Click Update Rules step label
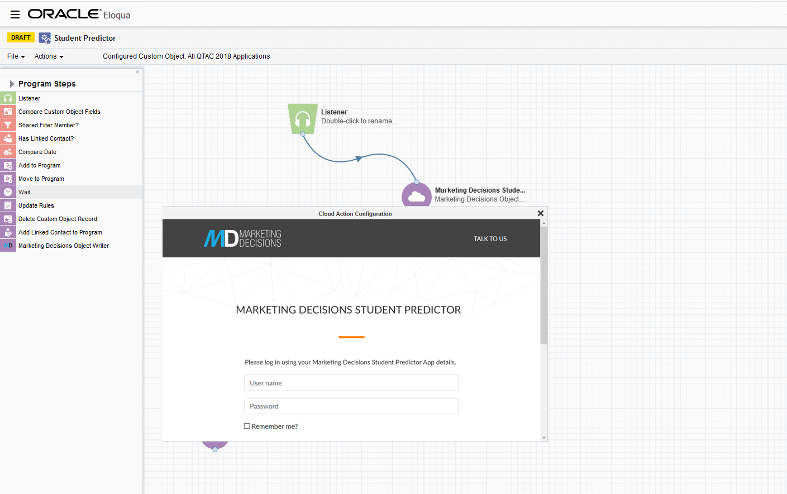Image resolution: width=787 pixels, height=494 pixels. [36, 205]
